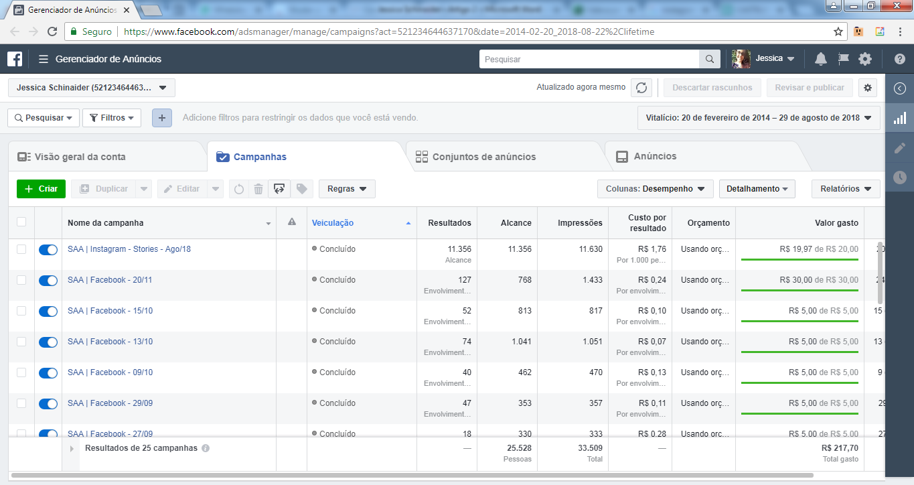914x485 pixels.
Task: Open the Jessica Schinaider account dropdown
Action: 92,88
